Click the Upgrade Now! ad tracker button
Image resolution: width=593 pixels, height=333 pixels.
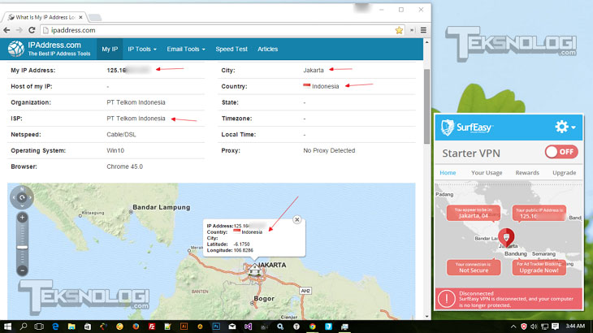539,267
